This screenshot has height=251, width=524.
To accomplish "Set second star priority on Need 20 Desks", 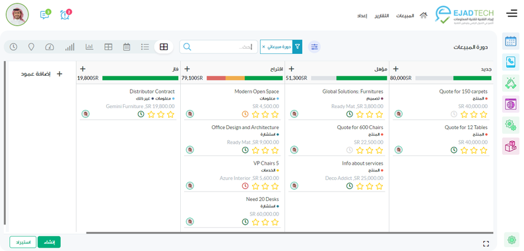I will [265, 222].
